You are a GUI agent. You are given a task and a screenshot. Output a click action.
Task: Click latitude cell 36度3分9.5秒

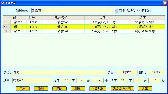pos(145,22)
